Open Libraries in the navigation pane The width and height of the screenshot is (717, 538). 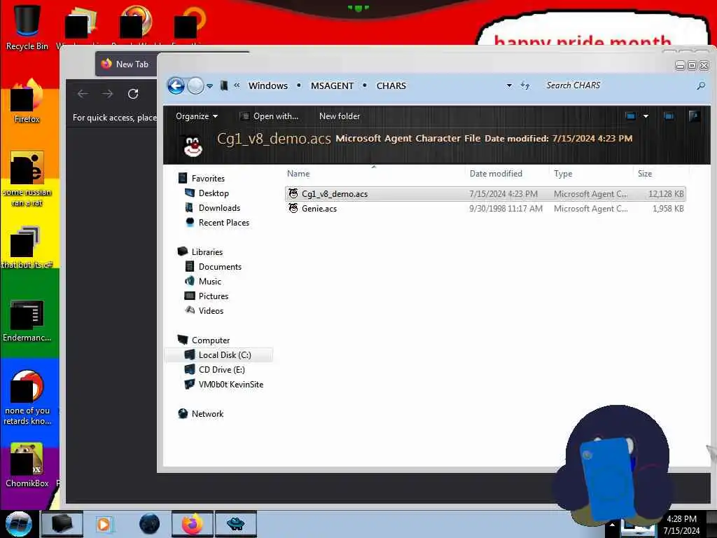207,252
